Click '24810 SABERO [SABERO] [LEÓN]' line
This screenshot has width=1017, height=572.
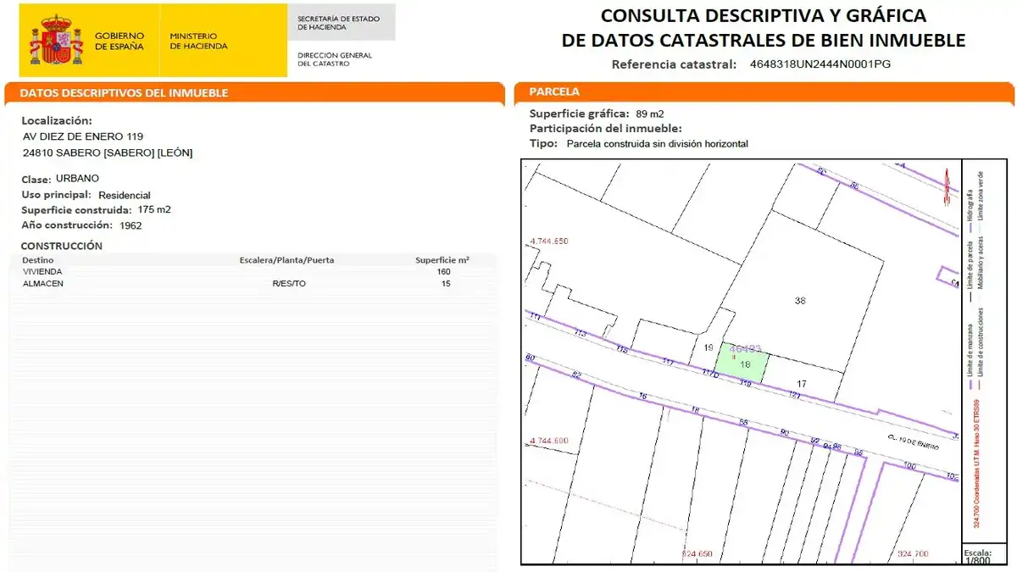tap(108, 153)
